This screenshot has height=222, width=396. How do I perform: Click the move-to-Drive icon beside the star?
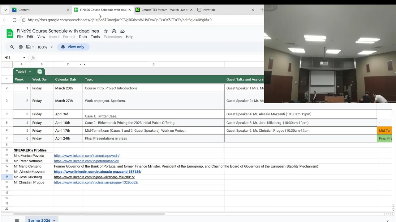[x=114, y=31]
